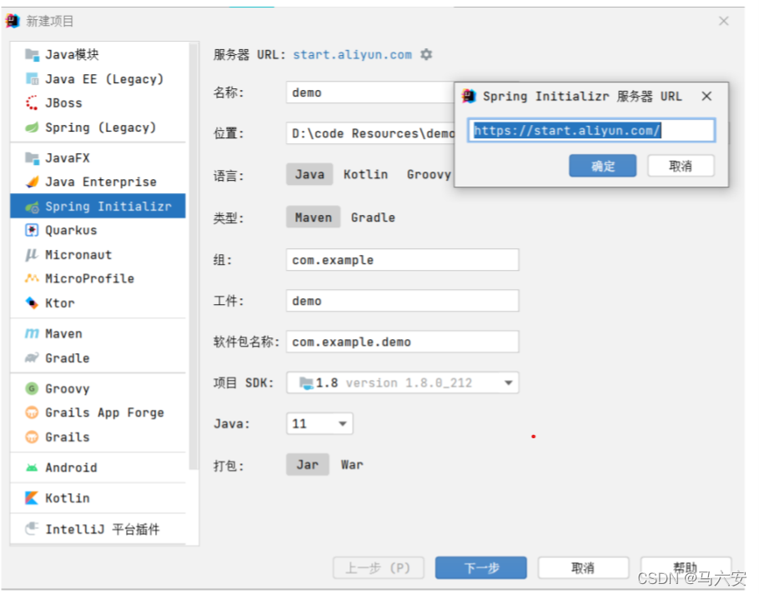Screen dimensions: 759x594
Task: Click IntelliJ logo in Spring Initializr URL dialog
Action: (x=469, y=96)
